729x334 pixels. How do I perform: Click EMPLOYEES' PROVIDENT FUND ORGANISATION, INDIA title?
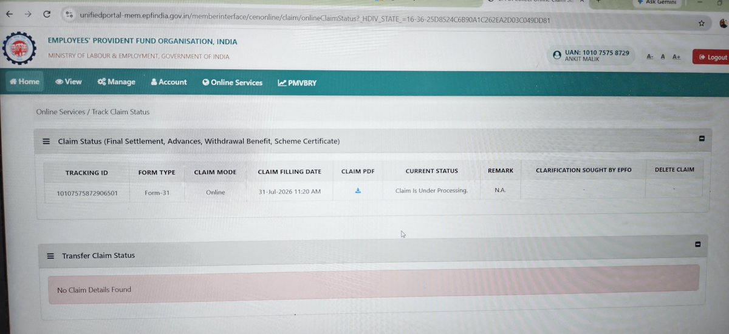coord(143,42)
